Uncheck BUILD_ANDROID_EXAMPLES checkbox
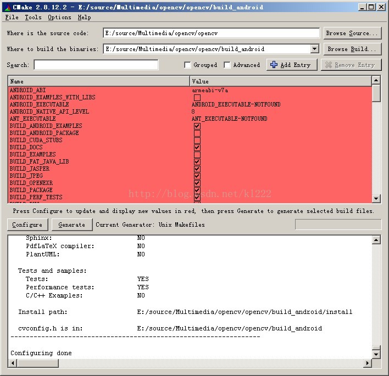The width and height of the screenshot is (389, 376). 197,126
